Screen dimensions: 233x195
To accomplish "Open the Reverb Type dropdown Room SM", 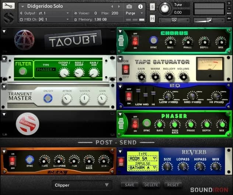I will [x=142, y=158].
